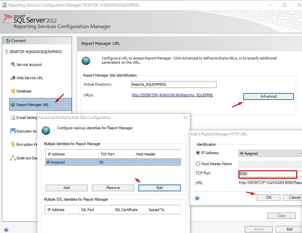Click the globe icon in Advanced configuration dialog
Viewport: 302px width, 233px height.
46,131
